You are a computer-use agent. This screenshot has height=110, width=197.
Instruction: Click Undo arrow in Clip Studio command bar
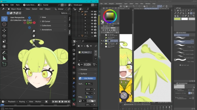pos(134,6)
